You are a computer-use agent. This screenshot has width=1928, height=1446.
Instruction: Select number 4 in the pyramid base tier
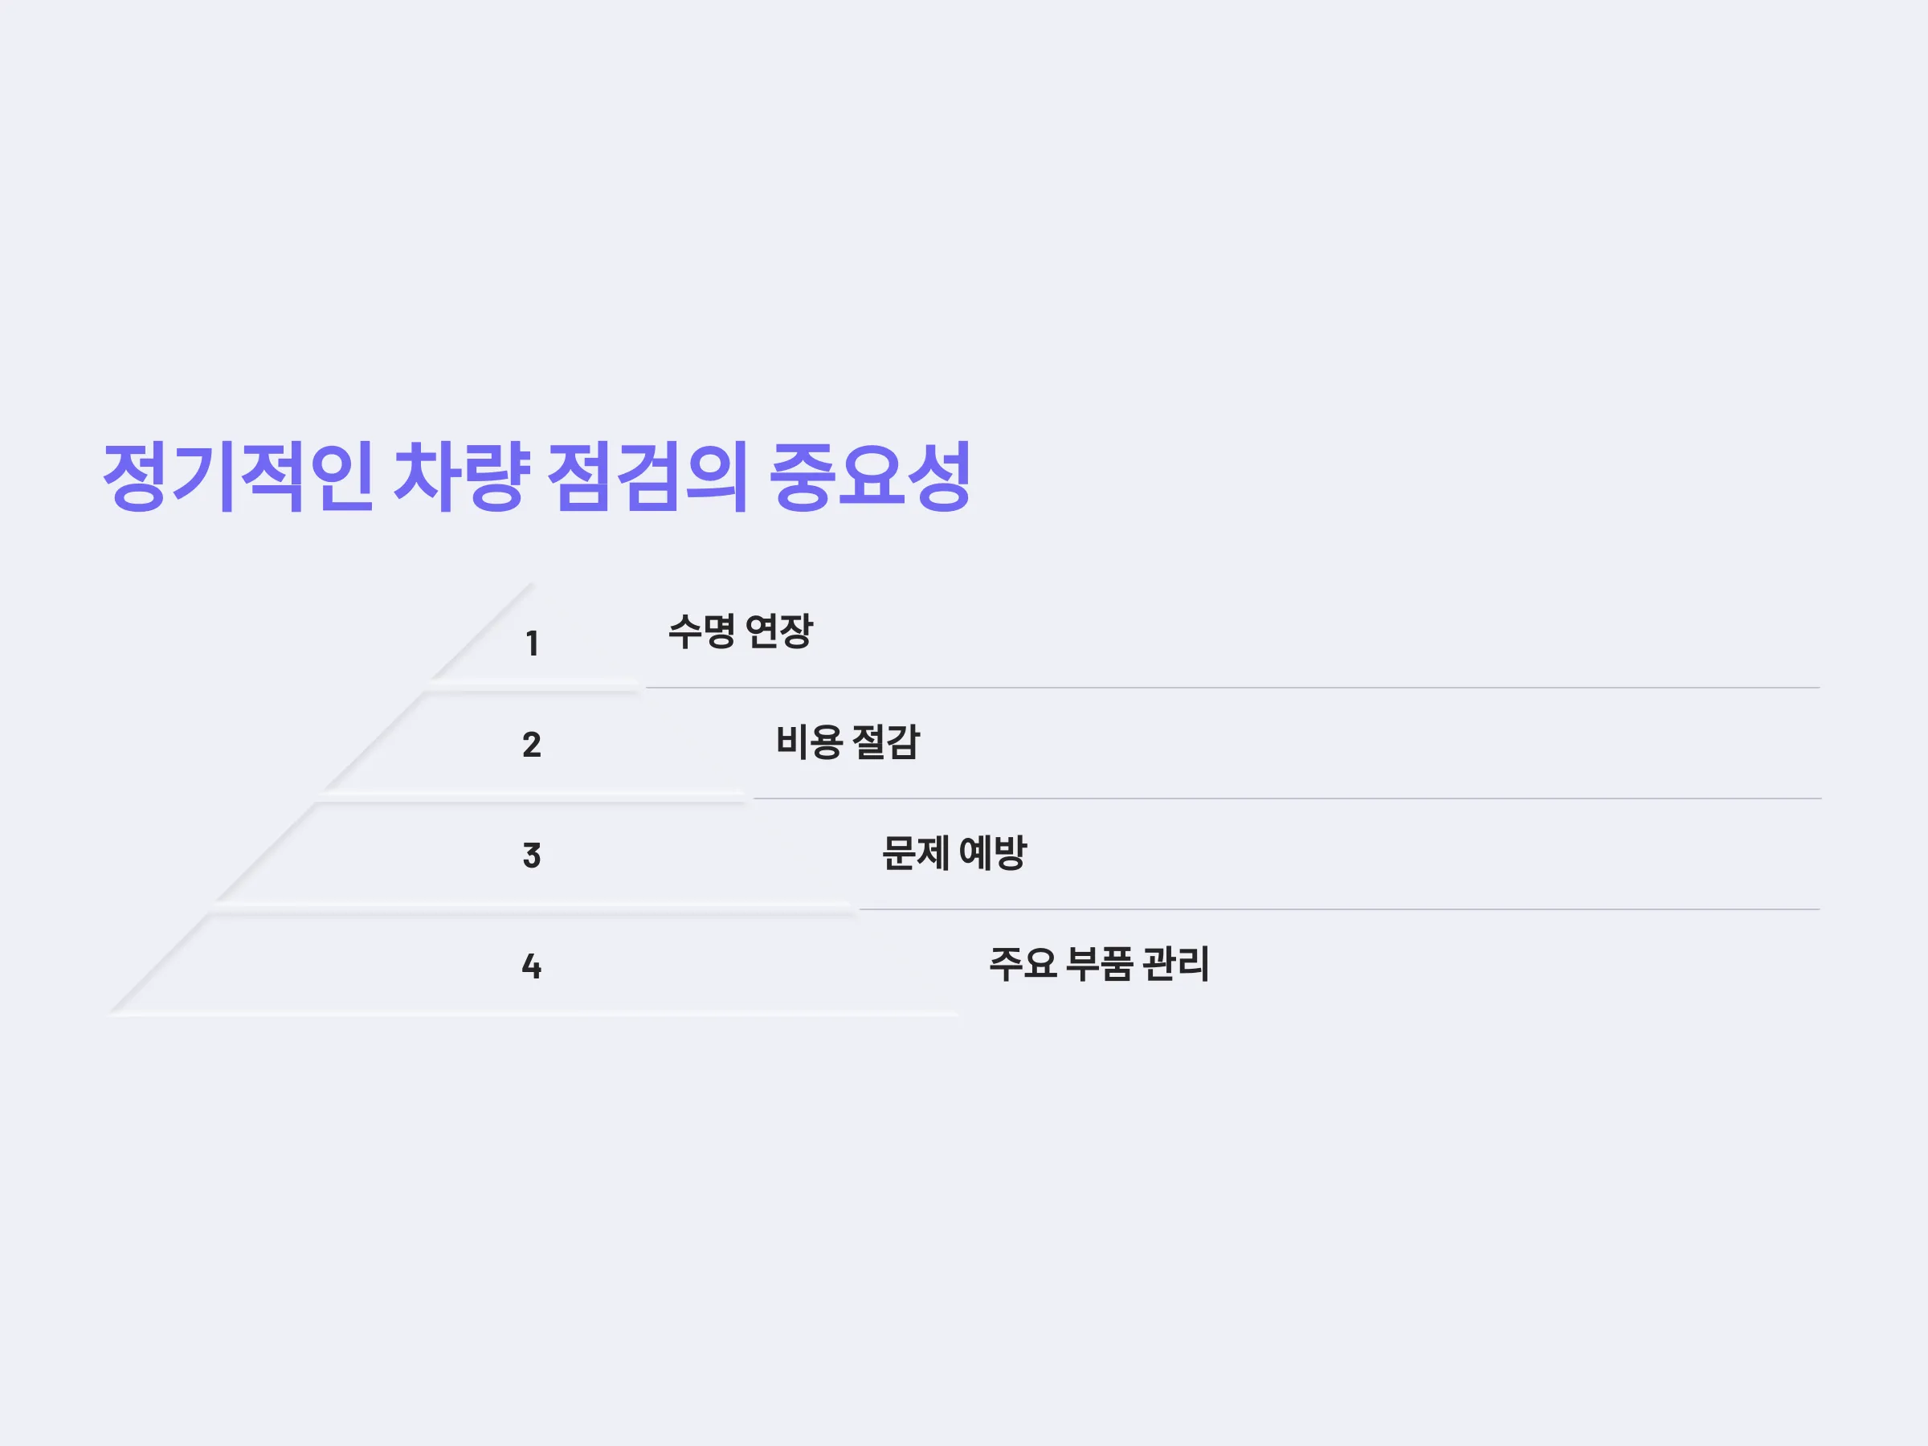[x=532, y=966]
